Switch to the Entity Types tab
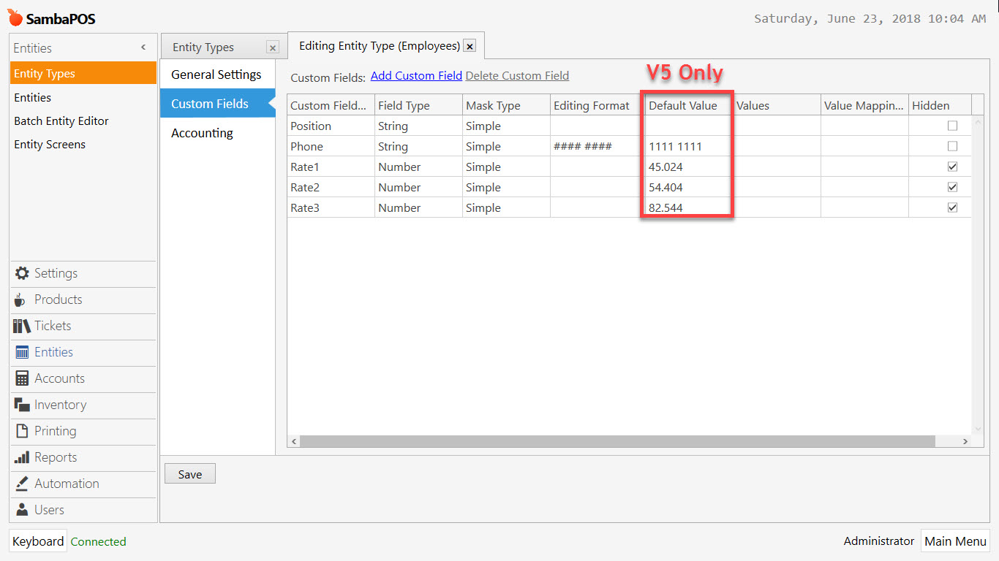 203,46
